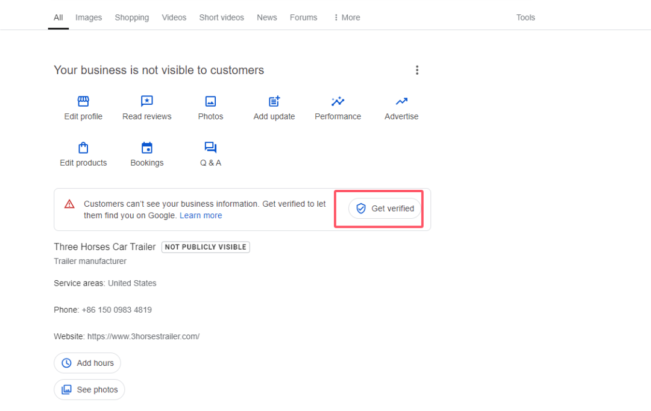This screenshot has width=651, height=411.
Task: Select the Add update icon
Action: click(274, 101)
